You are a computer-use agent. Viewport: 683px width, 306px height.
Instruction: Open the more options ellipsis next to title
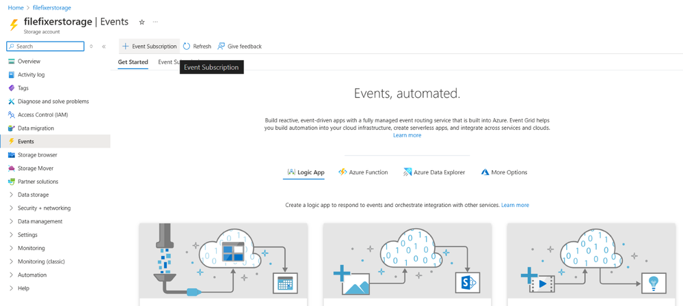click(x=155, y=22)
